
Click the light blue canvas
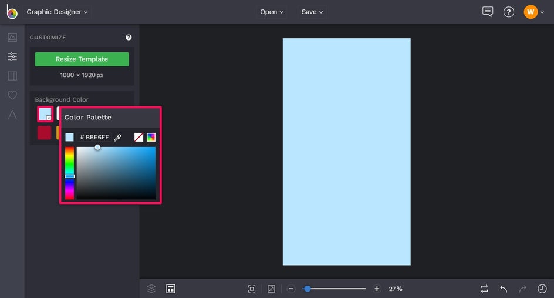click(x=347, y=152)
